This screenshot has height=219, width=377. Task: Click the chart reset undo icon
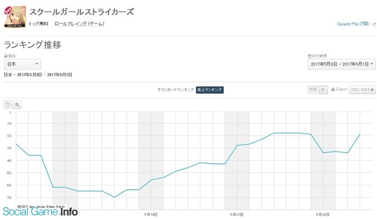8,105
